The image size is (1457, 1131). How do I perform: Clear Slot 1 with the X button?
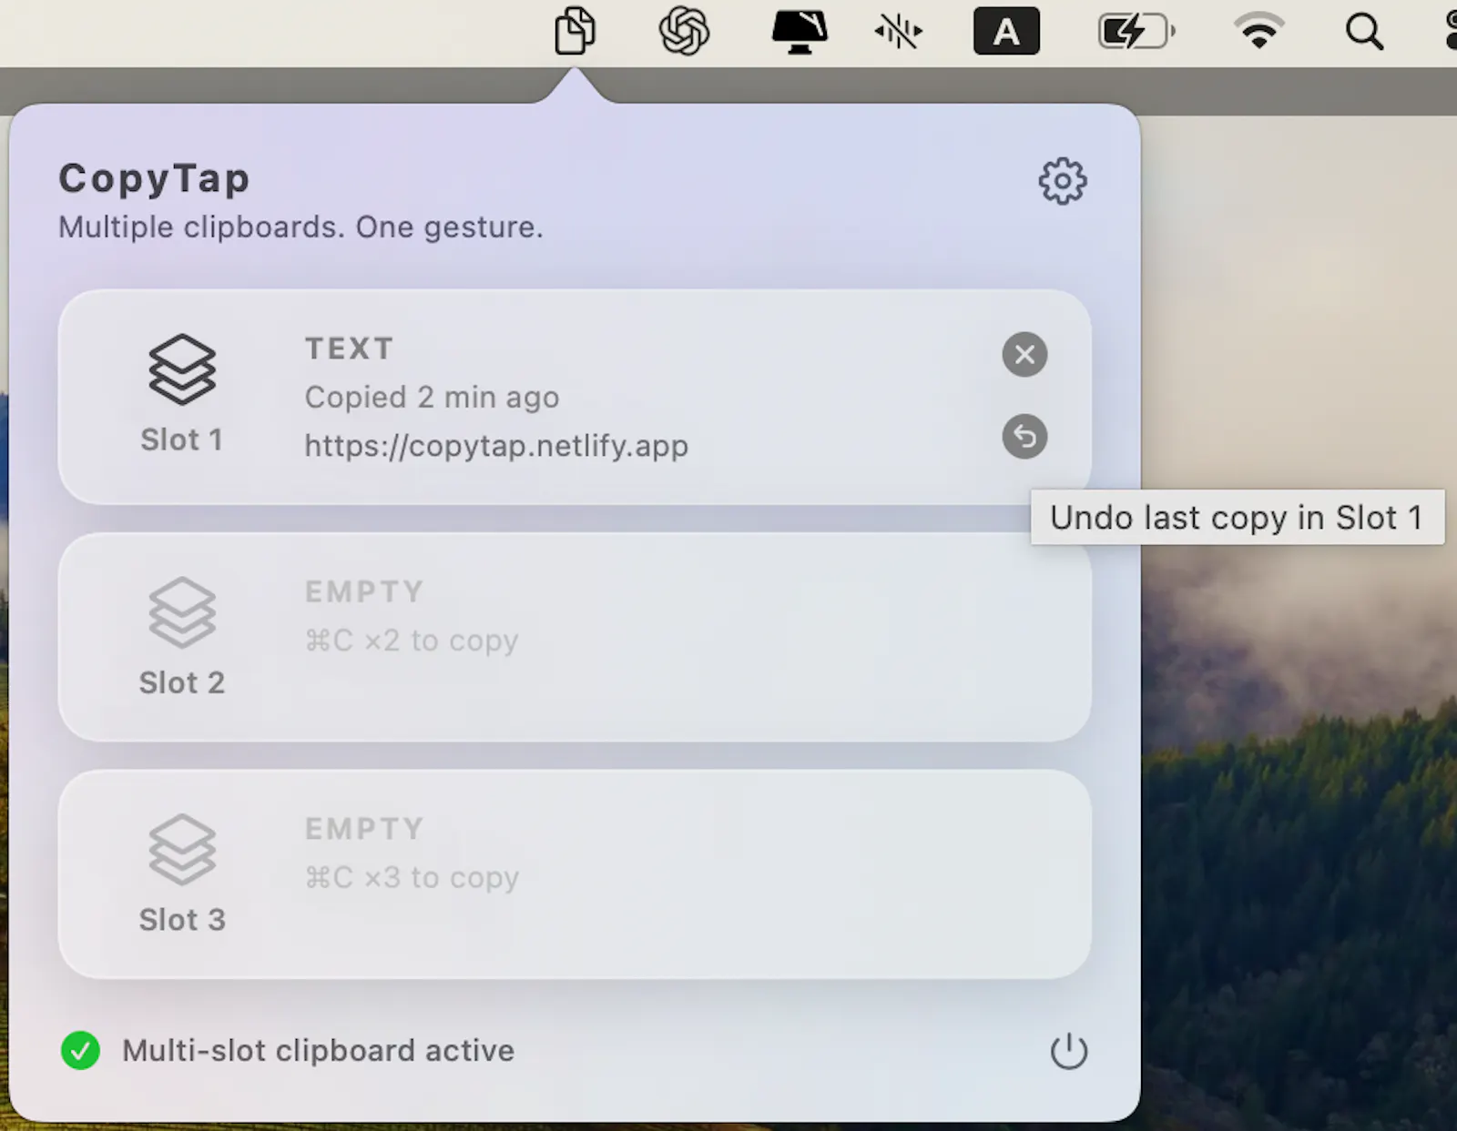pos(1024,354)
